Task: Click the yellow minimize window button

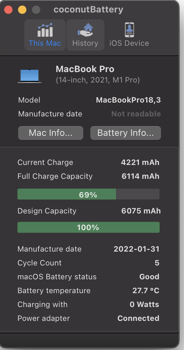Action: coord(22,10)
